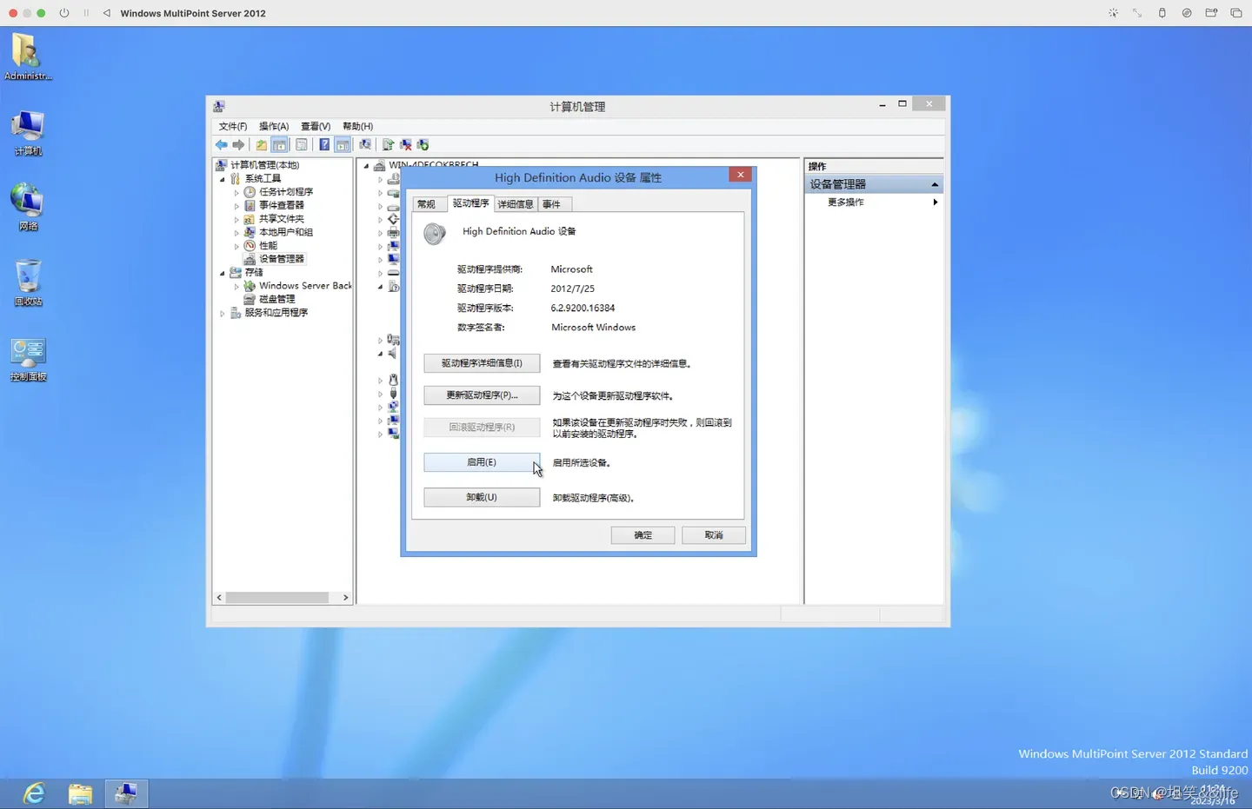Open the Administrator folder desktop icon
The height and width of the screenshot is (809, 1252).
(28, 57)
